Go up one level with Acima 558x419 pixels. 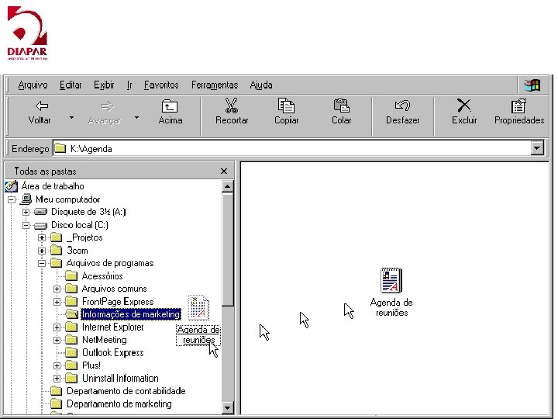pos(170,112)
